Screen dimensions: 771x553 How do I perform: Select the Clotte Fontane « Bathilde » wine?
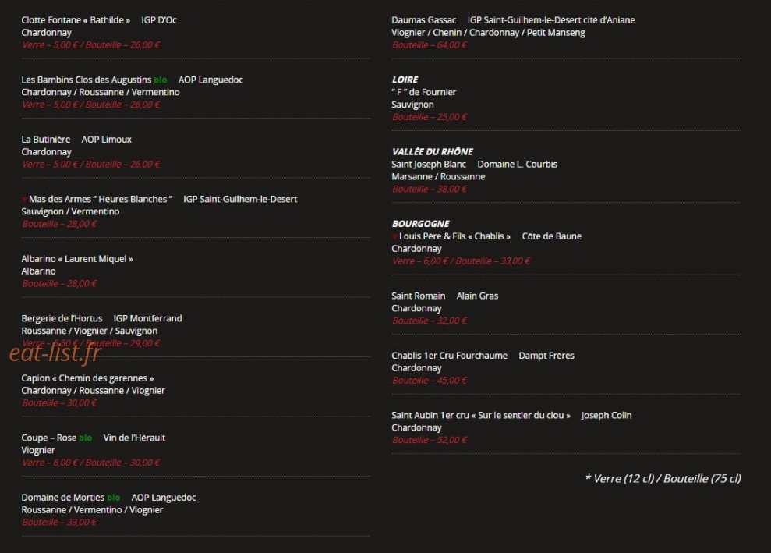(76, 20)
